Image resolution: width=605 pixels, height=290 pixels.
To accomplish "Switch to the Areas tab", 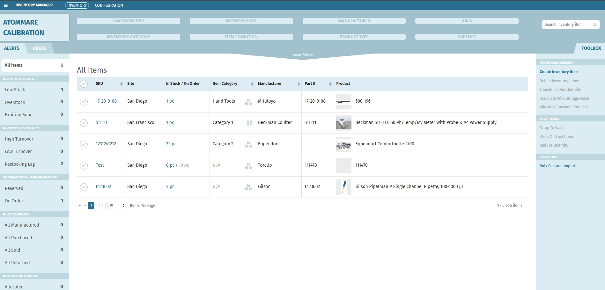I will click(39, 48).
